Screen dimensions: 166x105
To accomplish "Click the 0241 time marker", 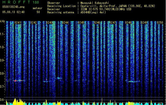I will click(x=18, y=23).
